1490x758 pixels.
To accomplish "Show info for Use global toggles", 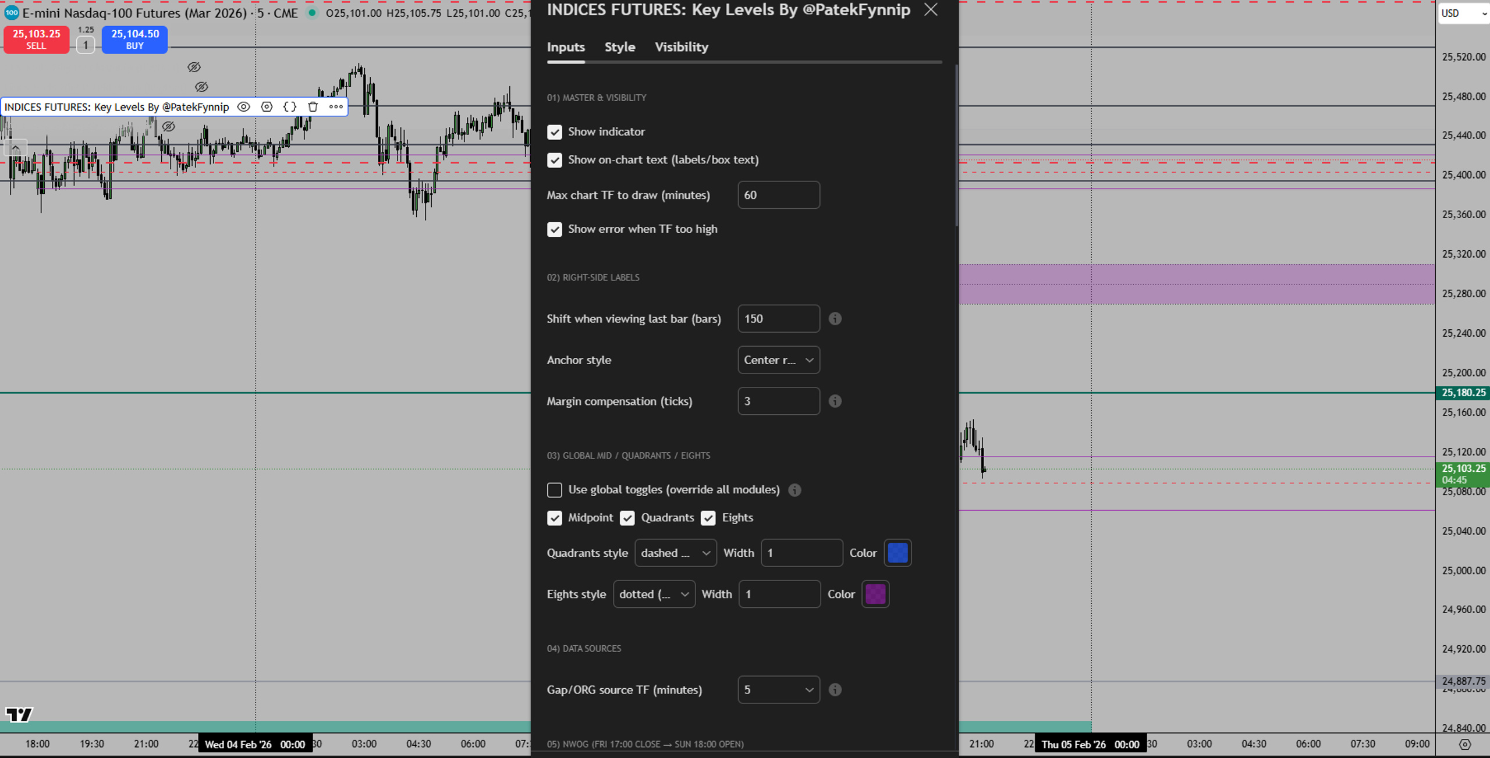I will click(x=794, y=490).
